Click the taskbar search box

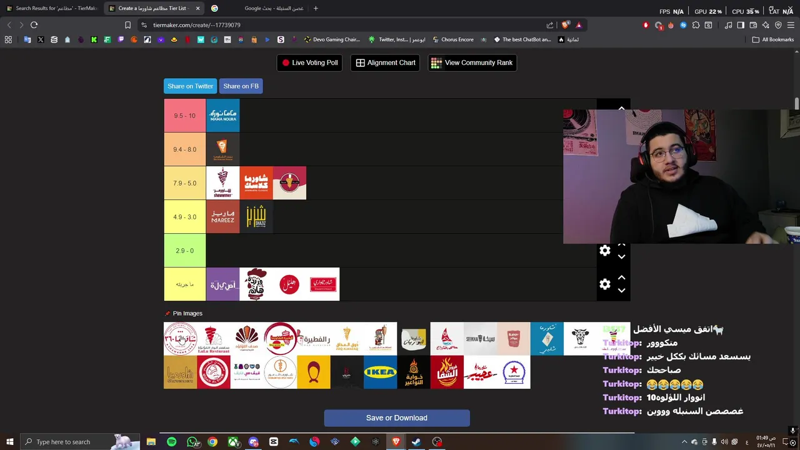pos(81,442)
